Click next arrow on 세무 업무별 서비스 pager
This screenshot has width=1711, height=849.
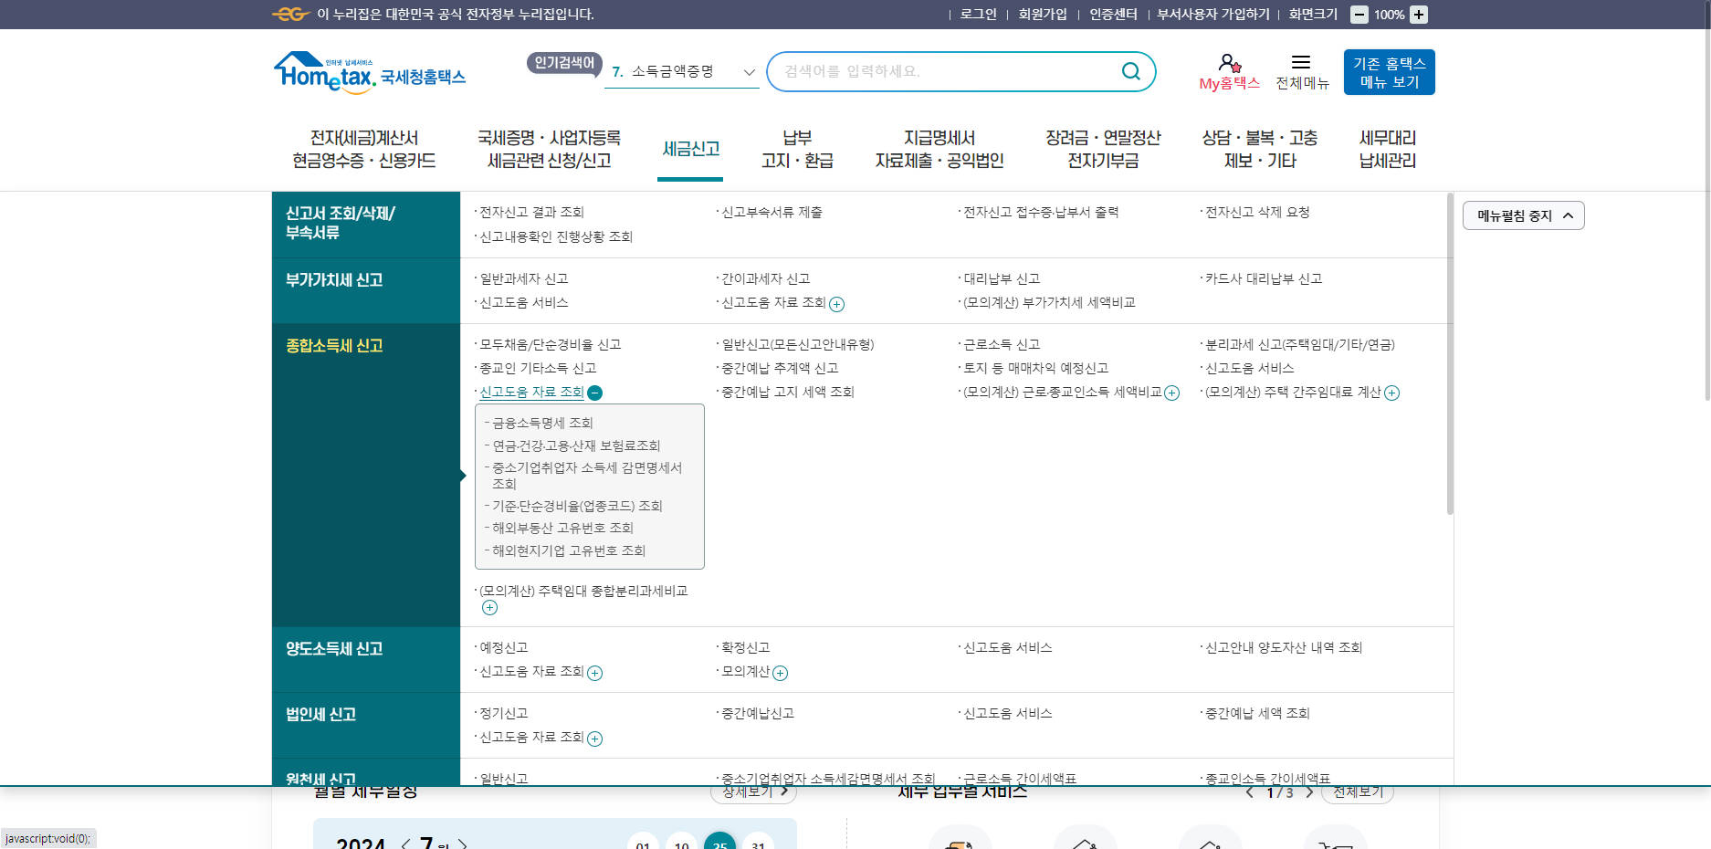tap(1310, 793)
